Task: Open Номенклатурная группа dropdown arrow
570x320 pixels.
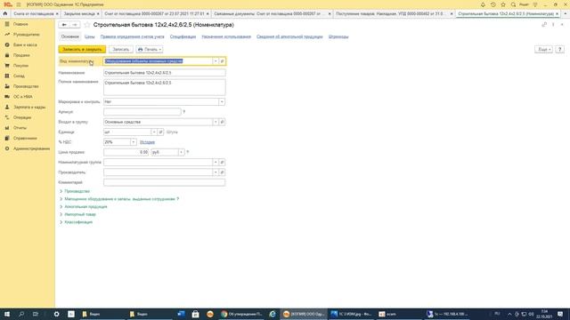Action: click(216, 162)
